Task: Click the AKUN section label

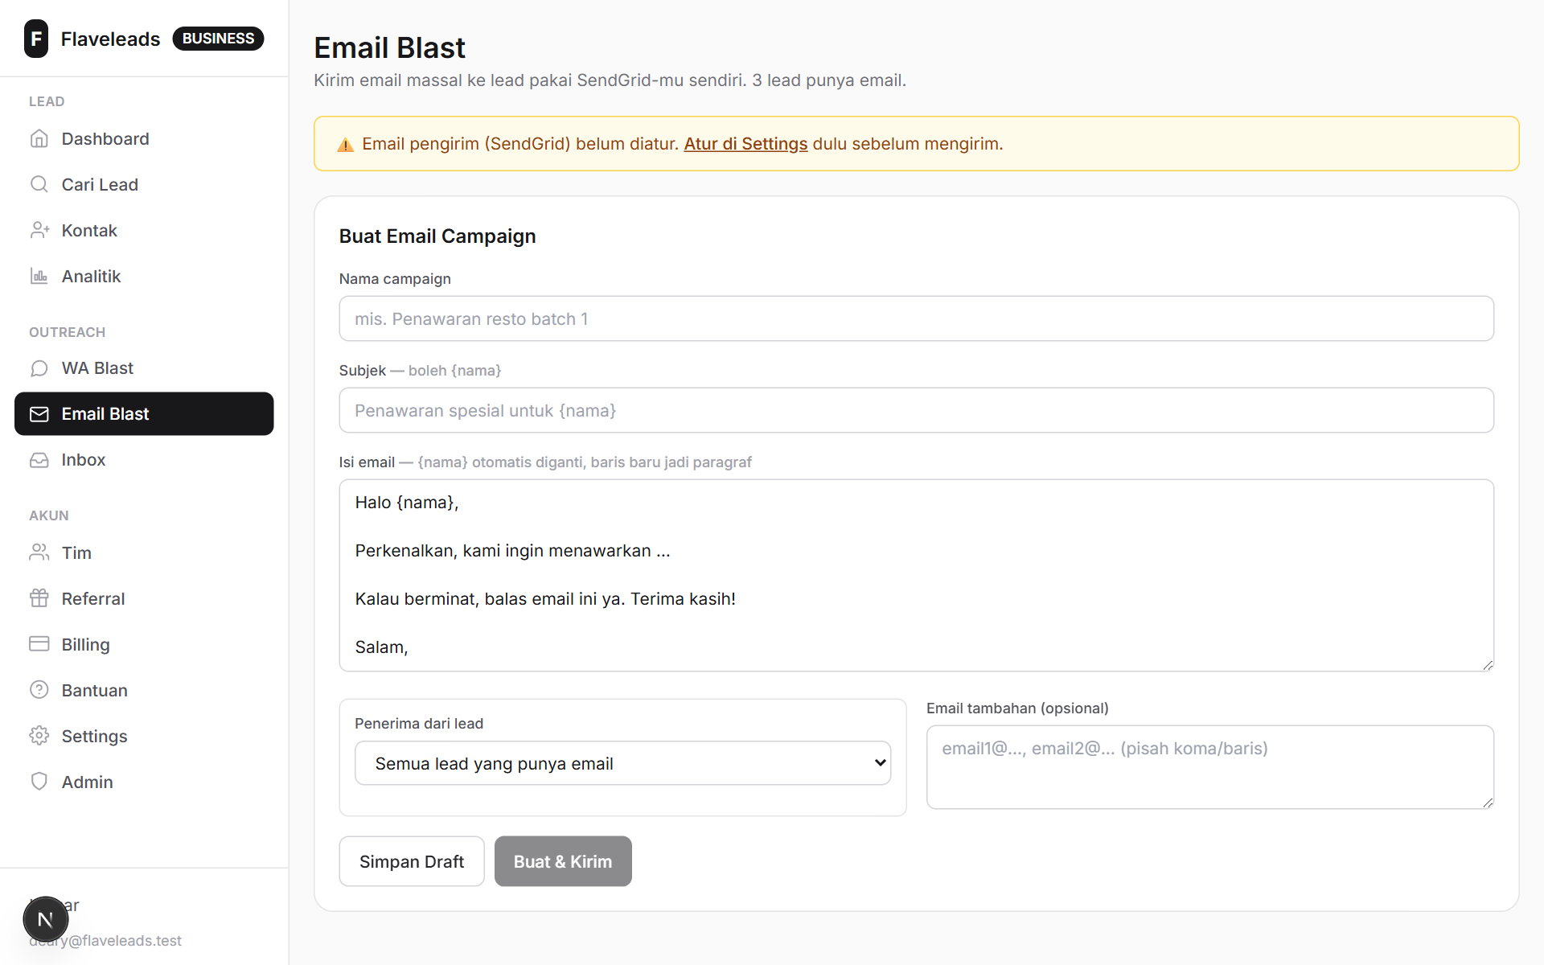Action: click(49, 515)
